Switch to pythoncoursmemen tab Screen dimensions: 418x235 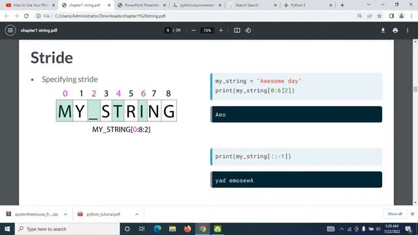(x=197, y=5)
